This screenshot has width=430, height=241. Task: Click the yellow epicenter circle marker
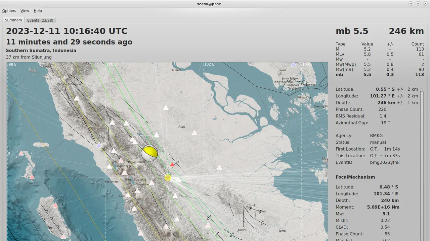click(168, 178)
